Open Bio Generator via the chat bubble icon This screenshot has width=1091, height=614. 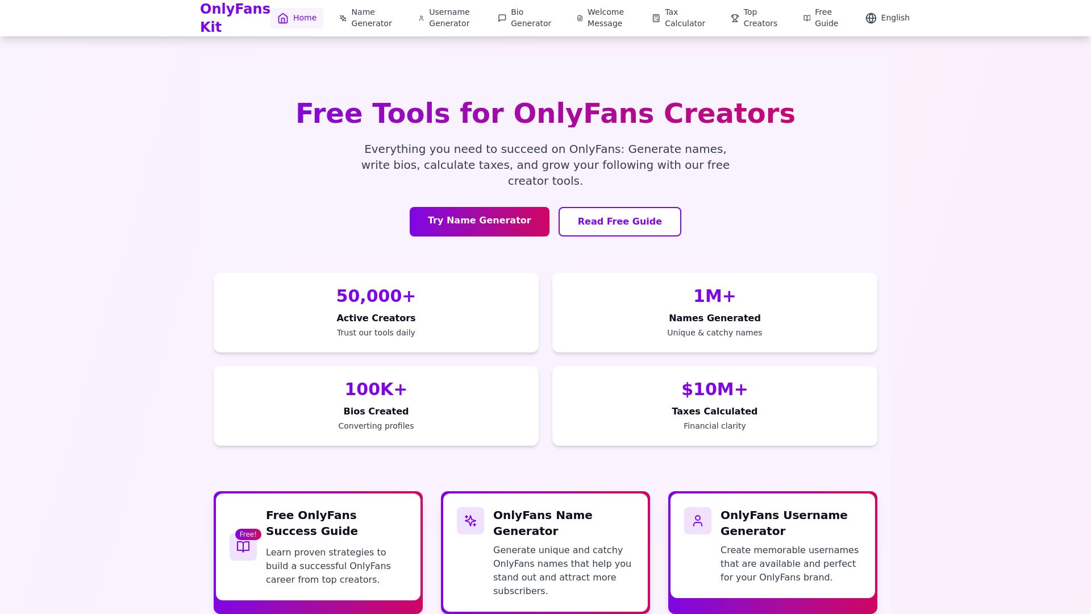502,18
